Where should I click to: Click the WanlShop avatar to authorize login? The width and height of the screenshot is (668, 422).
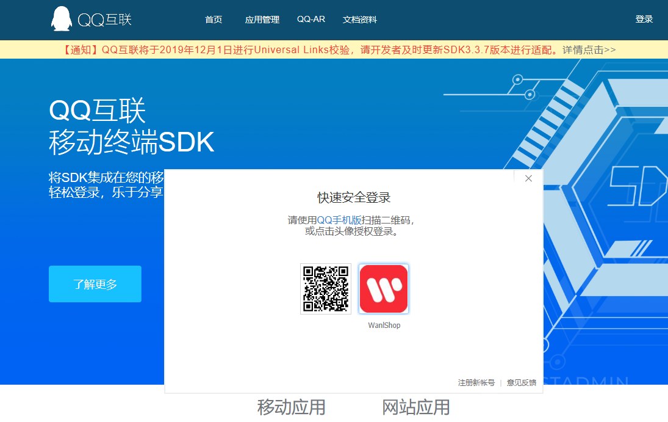[x=384, y=289]
